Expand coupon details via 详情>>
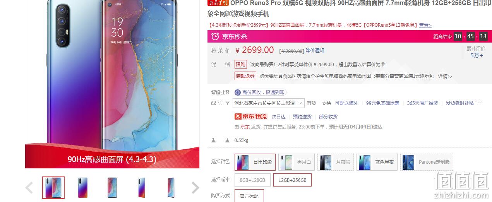Viewport: 492px width, 202px height. 445,76
